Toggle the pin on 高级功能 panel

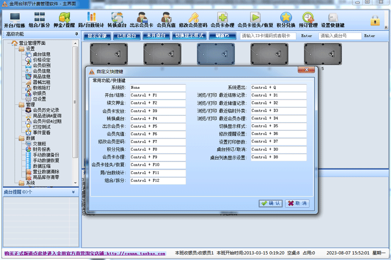[x=77, y=34]
